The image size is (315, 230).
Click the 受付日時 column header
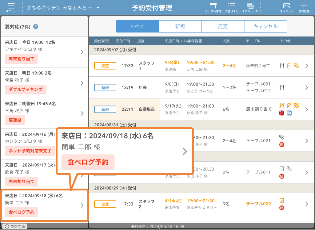123,41
